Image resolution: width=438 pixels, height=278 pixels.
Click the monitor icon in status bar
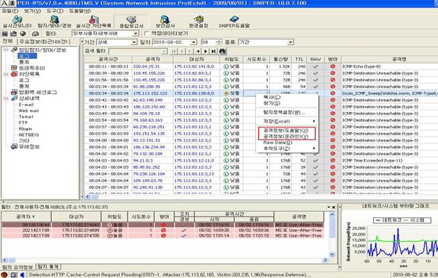point(14,275)
